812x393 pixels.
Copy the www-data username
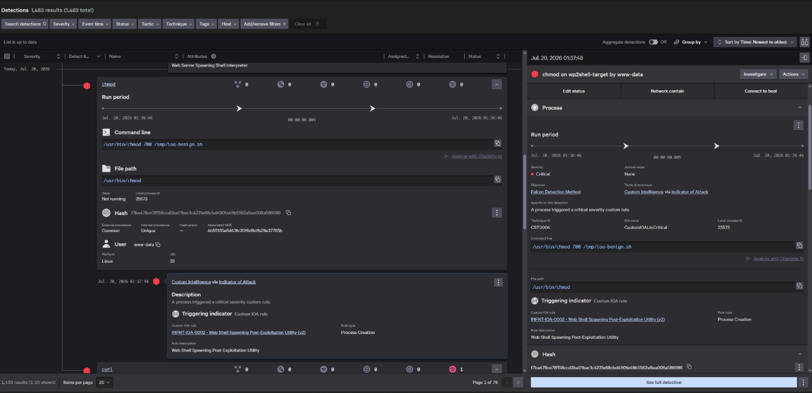point(158,244)
